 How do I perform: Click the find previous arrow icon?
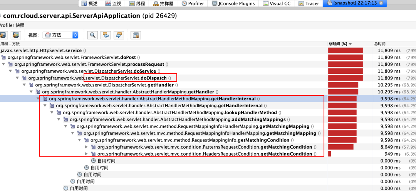(106, 35)
